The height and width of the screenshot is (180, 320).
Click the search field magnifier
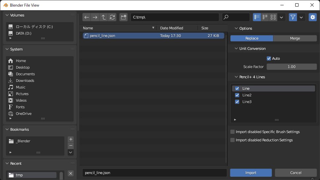(226, 17)
